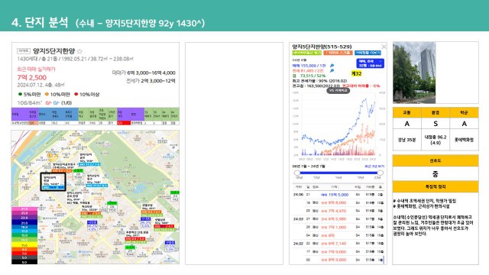The height and width of the screenshot is (275, 489).
Task: Click the 전고점 163,500 text line
Action: point(316,86)
